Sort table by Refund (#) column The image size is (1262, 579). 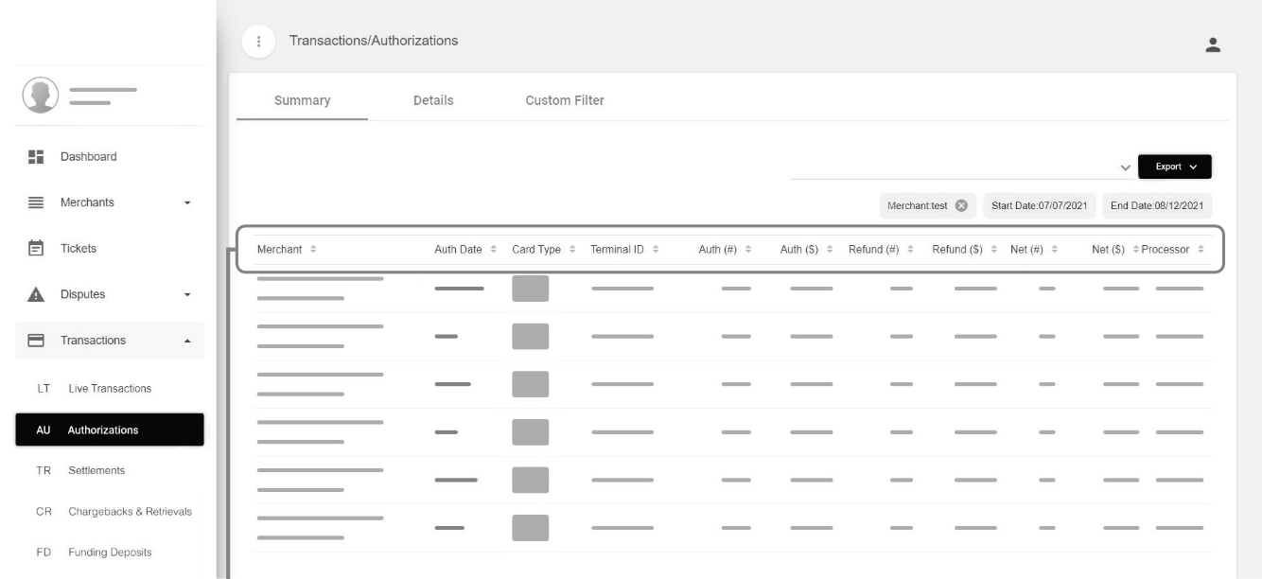point(910,250)
